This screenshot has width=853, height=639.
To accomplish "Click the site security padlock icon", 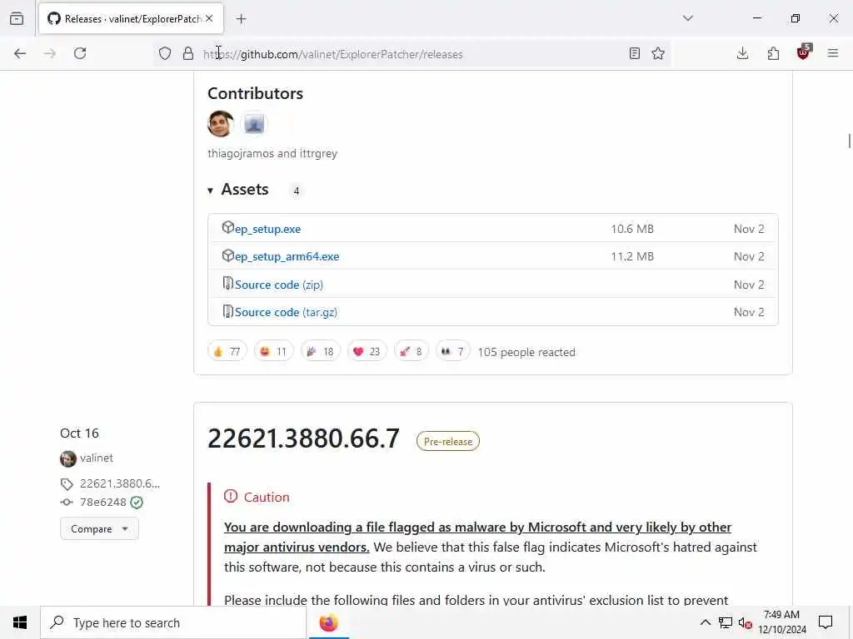I will pos(188,53).
